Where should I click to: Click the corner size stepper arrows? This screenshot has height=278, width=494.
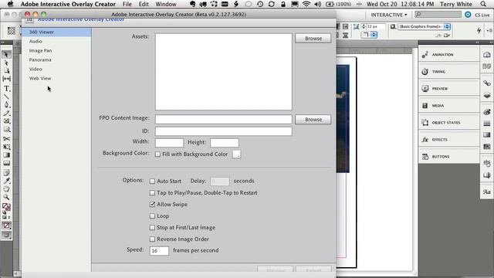(x=364, y=26)
